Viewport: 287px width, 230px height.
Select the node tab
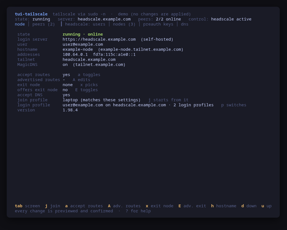(20, 24)
